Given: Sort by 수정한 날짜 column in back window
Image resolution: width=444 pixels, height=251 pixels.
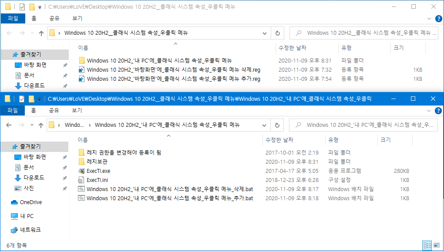Looking at the screenshot, I should click(293, 48).
